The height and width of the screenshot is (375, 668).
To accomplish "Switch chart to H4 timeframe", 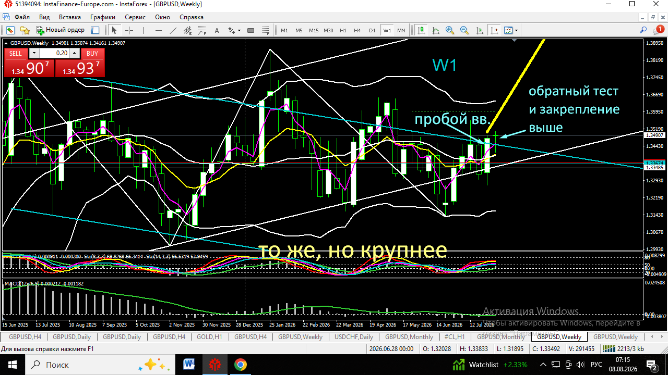I will [x=357, y=30].
